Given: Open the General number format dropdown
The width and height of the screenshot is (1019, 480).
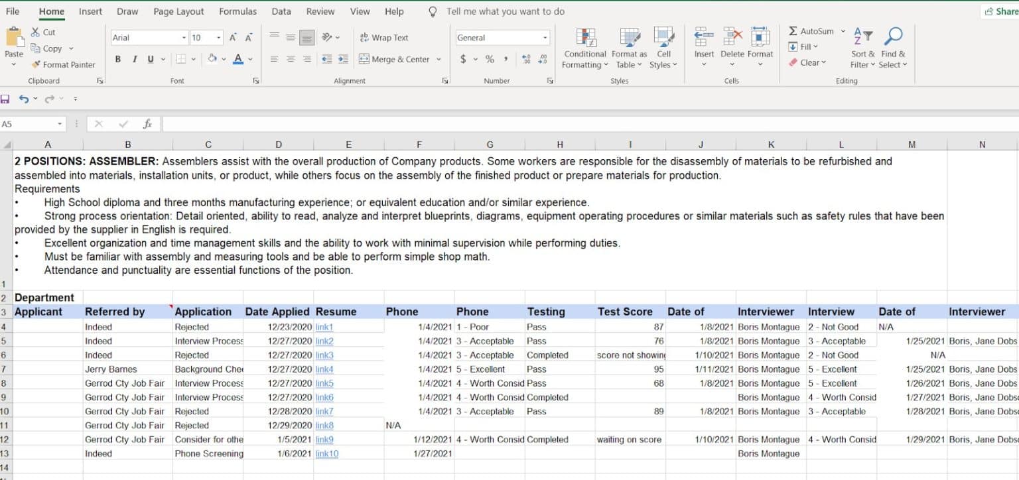Looking at the screenshot, I should 544,37.
